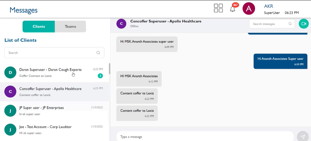The width and height of the screenshot is (311, 141).
Task: Click magnifier icon in Search messages box
Action: 290,24
